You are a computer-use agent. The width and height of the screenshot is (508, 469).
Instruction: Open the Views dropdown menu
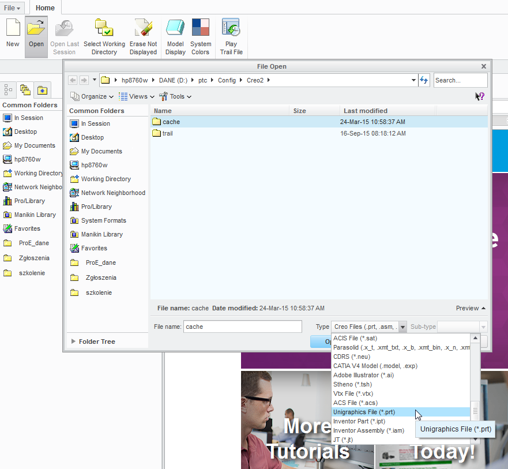pyautogui.click(x=136, y=96)
